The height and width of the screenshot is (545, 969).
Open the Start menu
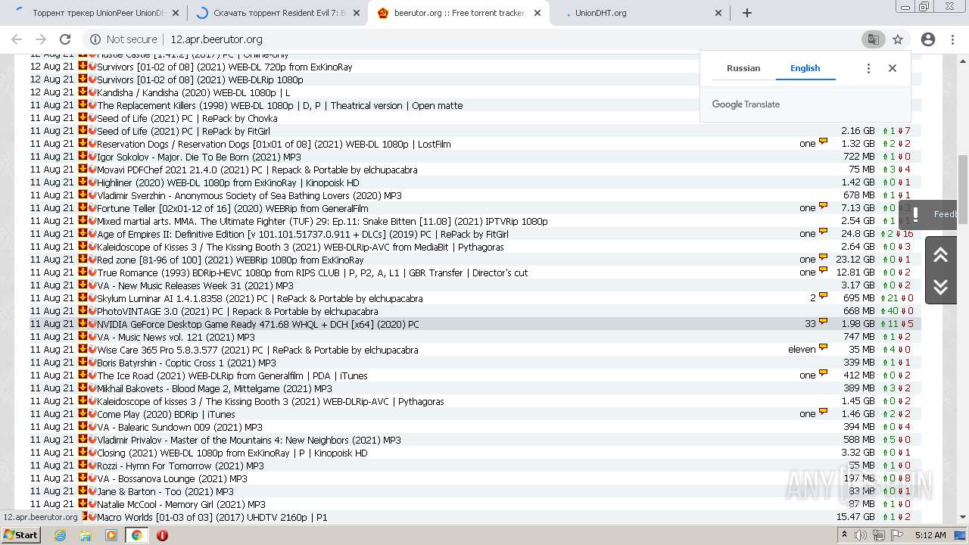(x=21, y=535)
